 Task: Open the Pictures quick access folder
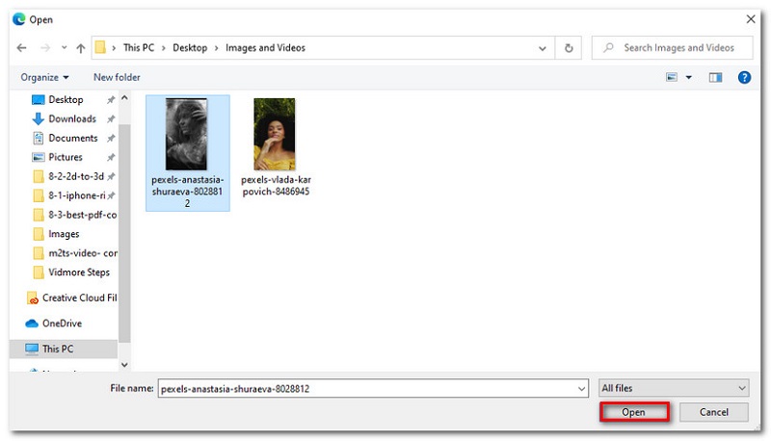click(66, 157)
